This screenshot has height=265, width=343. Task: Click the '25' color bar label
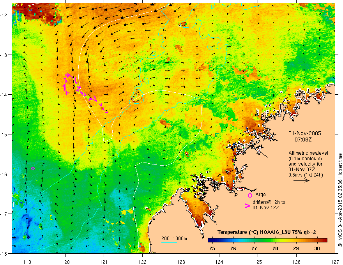tap(212, 248)
